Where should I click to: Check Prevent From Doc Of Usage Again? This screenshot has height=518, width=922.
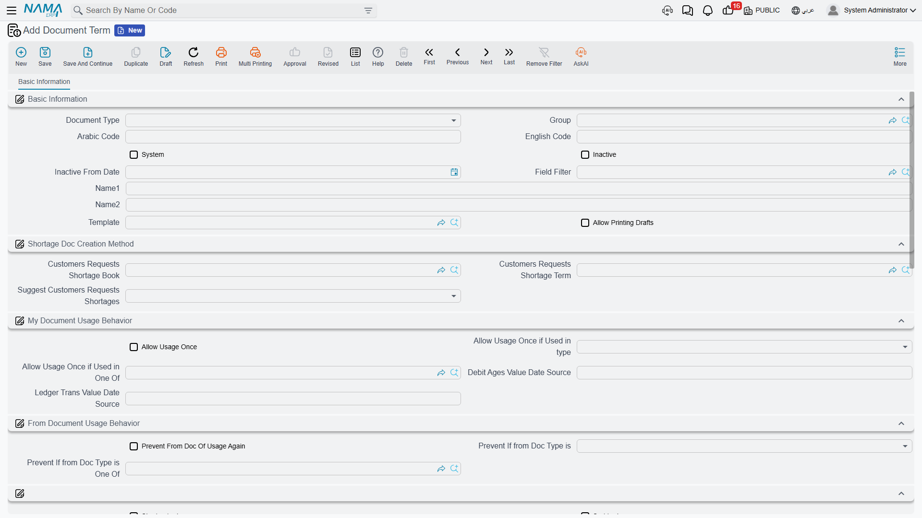tap(134, 446)
